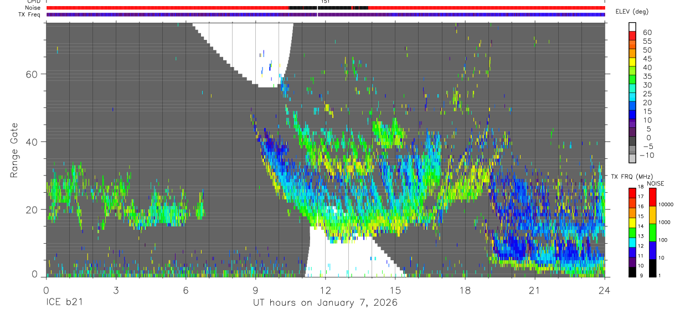Click the red top segment of the NOISE color bar
The height and width of the screenshot is (314, 680).
click(x=652, y=197)
